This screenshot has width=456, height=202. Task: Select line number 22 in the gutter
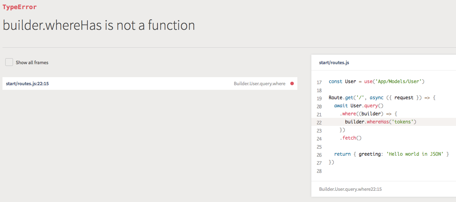coord(319,122)
